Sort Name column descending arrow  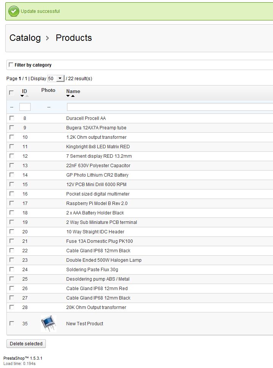point(68,96)
